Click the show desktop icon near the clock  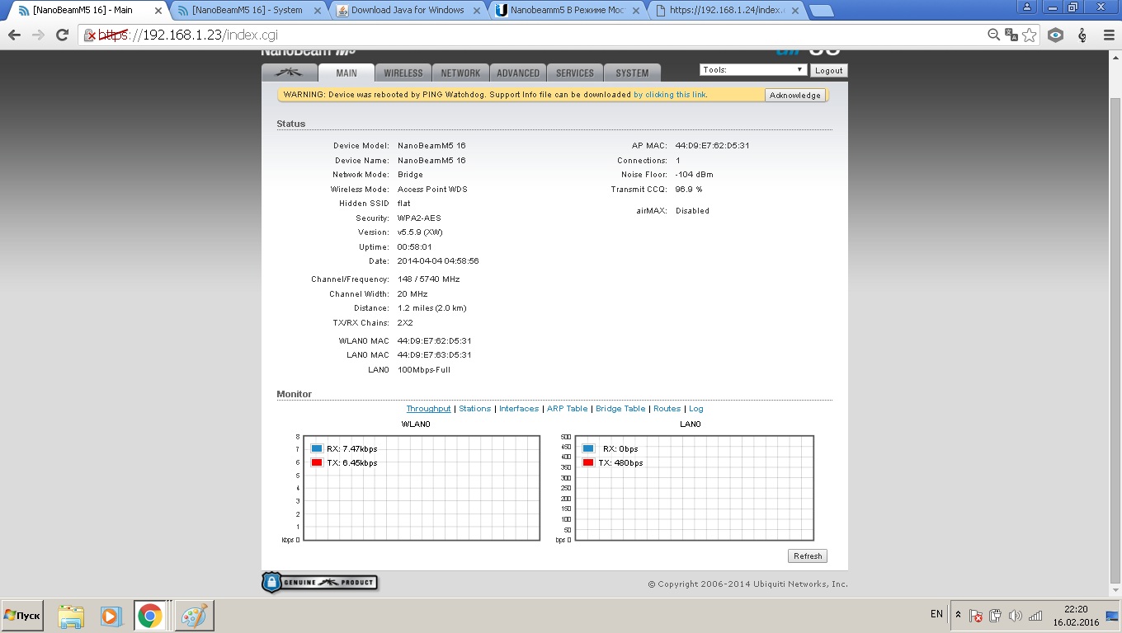tap(1111, 616)
